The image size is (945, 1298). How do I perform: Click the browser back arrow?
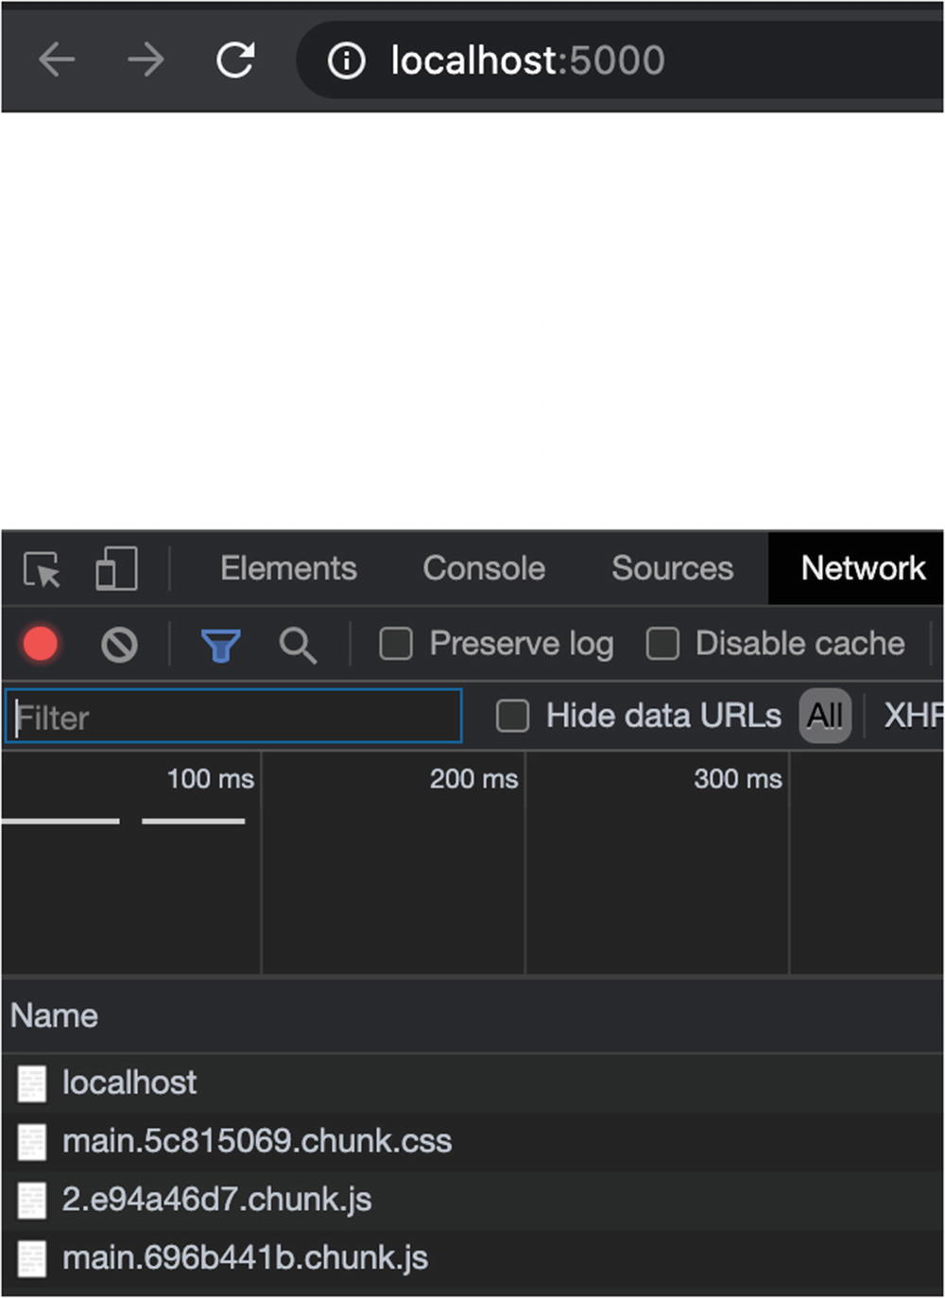coord(57,61)
